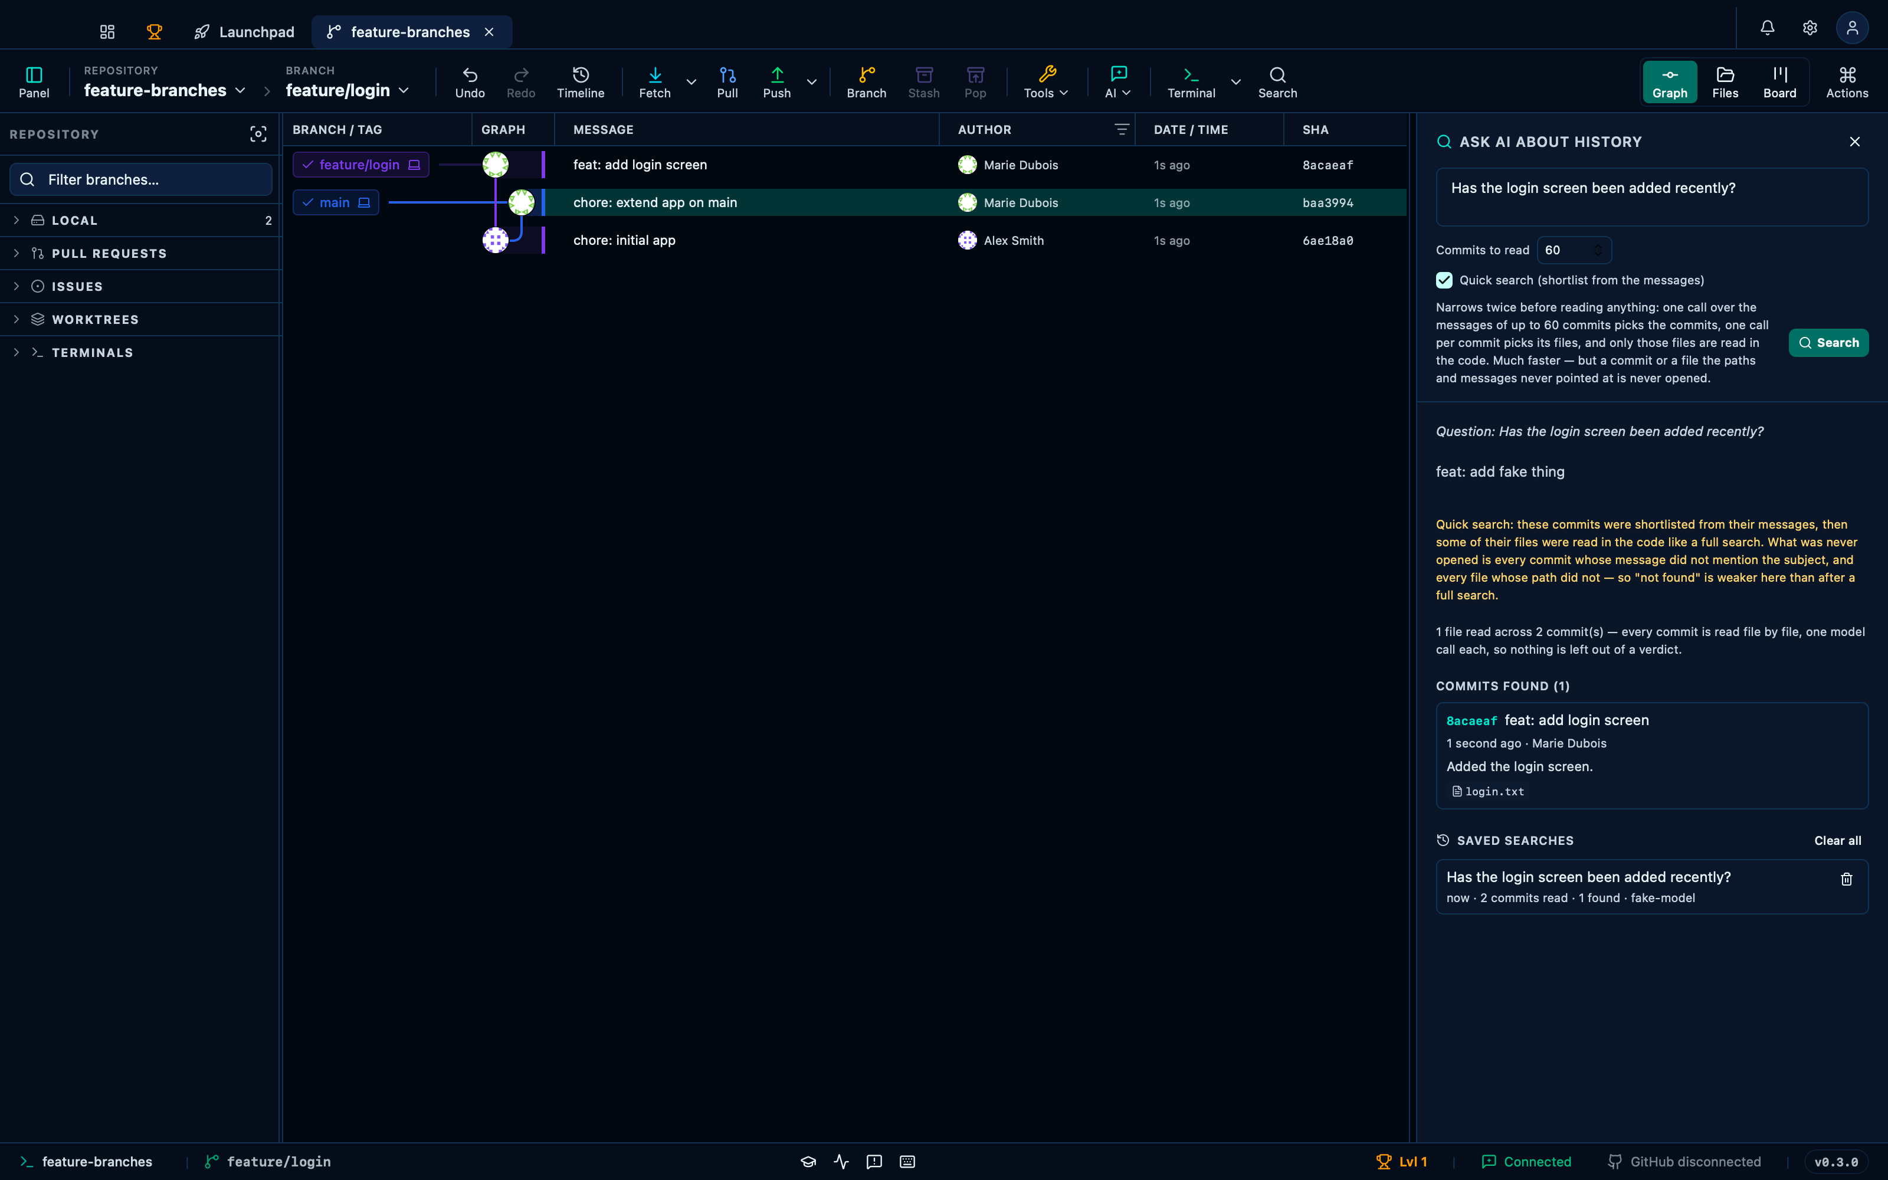The image size is (1888, 1180).
Task: Open the keyboard shortcuts icon
Action: tap(907, 1162)
